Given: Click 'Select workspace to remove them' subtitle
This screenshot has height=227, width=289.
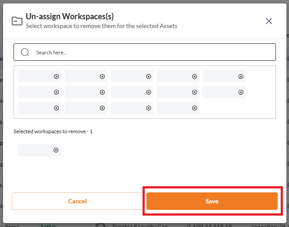Looking at the screenshot, I should [x=101, y=26].
